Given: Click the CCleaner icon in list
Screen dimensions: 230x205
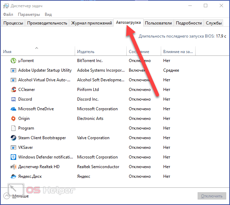Looking at the screenshot, I should coord(13,90).
